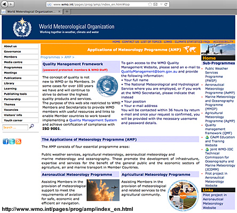The image size is (237, 213).
Task: Open the address bar history dropdown arrow
Action: (161, 4)
